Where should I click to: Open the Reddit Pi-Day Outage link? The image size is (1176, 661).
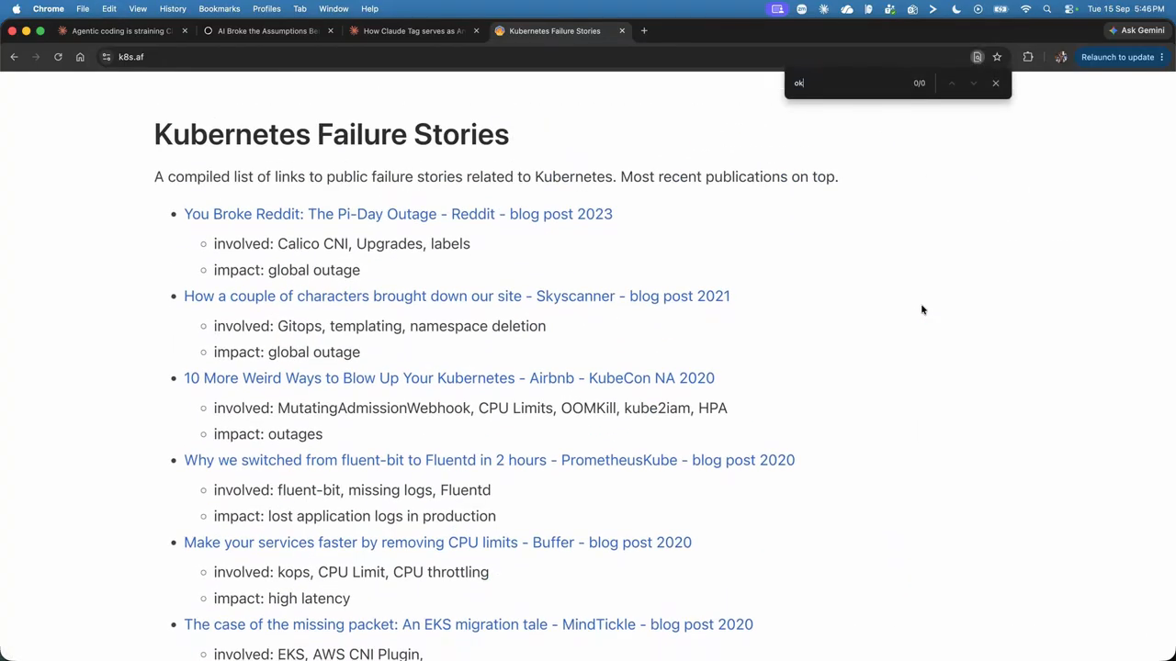pyautogui.click(x=398, y=214)
